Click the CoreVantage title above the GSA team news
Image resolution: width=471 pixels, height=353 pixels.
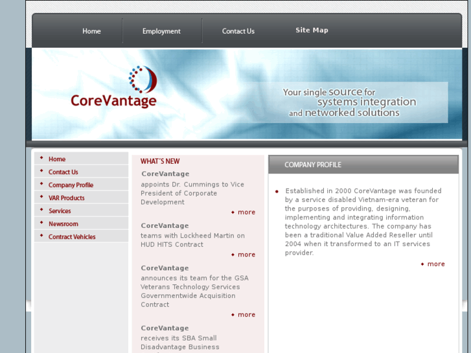tap(165, 268)
